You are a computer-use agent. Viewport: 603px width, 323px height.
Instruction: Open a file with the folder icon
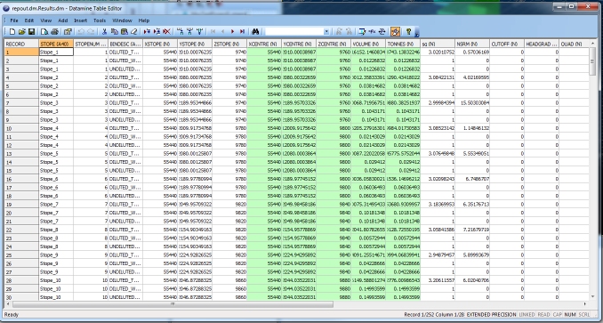pos(22,31)
